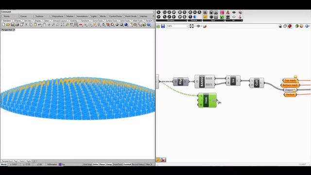This screenshot has height=175, width=311.
Task: Open the Grasshopper zoom percentage dropdown
Action: coord(187,26)
